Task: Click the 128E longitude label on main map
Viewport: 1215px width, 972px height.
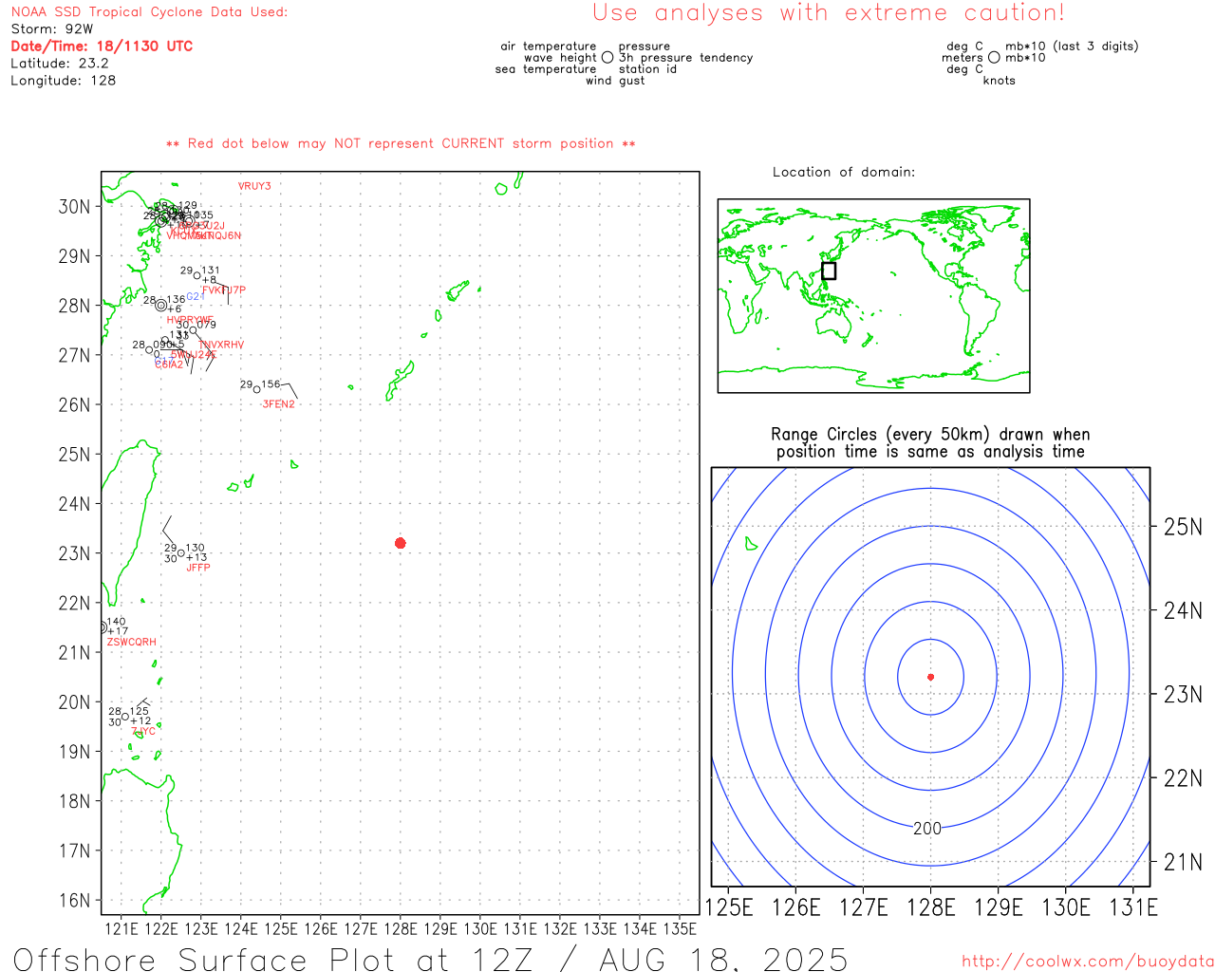Action: point(401,929)
